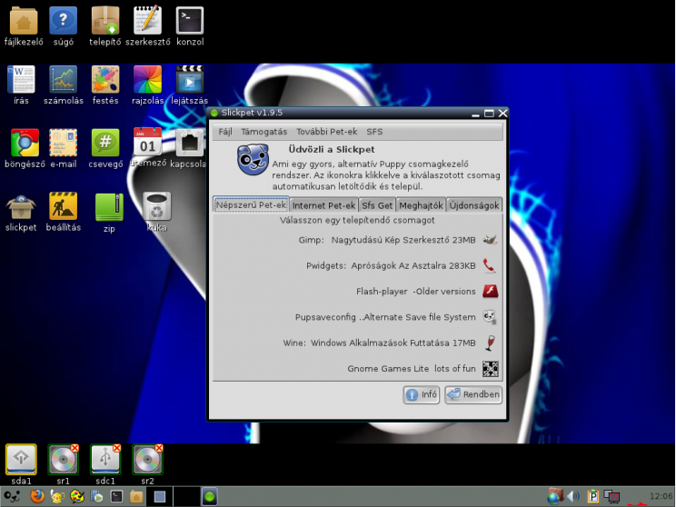Click the sdc1 USB drive icon
The image size is (676, 507).
[x=105, y=459]
